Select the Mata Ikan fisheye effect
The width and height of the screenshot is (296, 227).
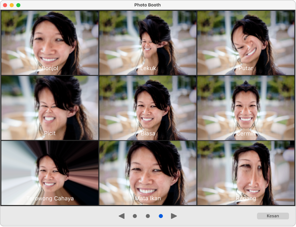pyautogui.click(x=148, y=173)
